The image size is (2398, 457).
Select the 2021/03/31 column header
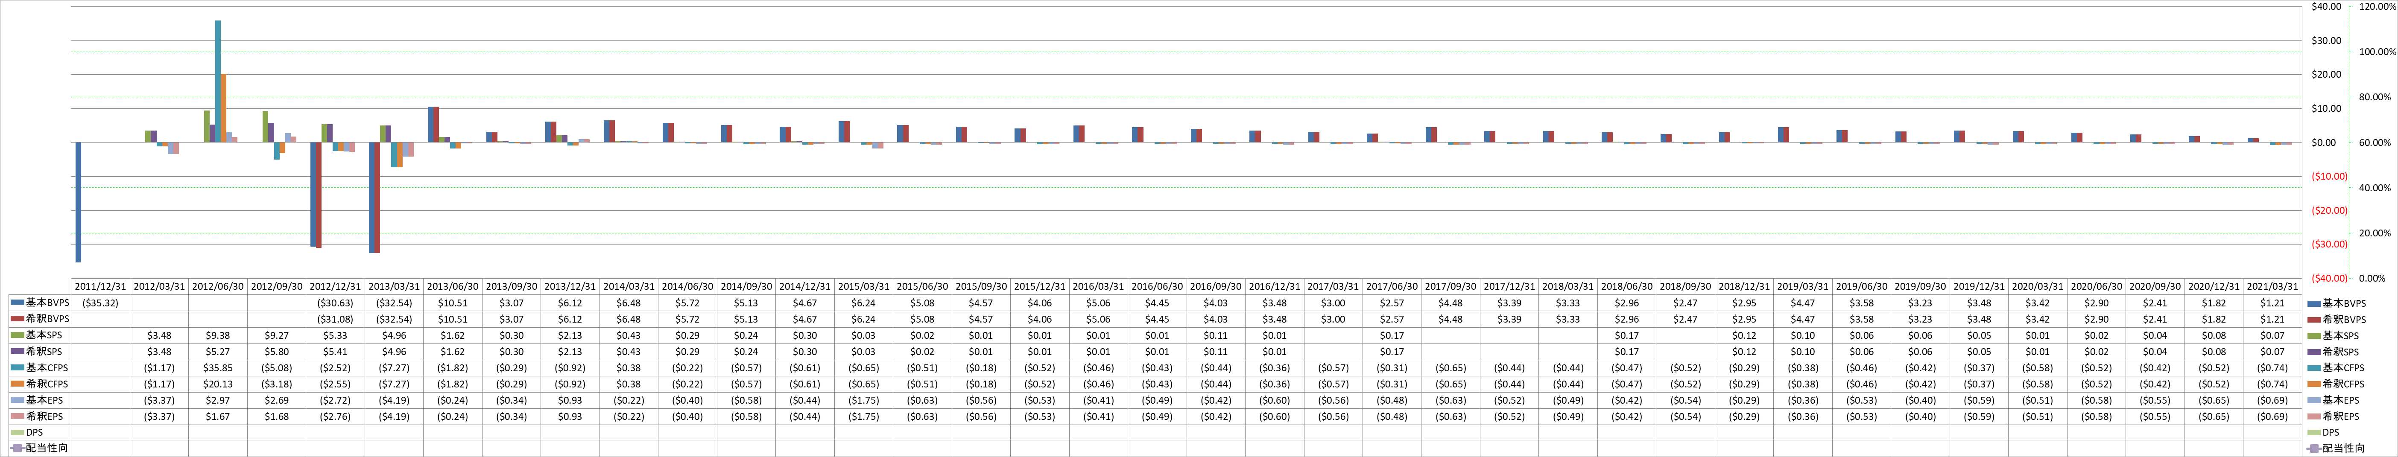click(x=2272, y=287)
